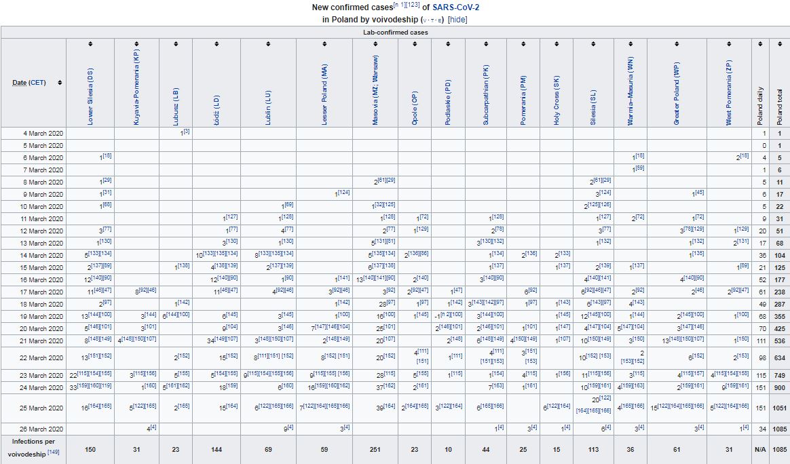The image size is (790, 464).
Task: Sort by West Pomerania (ZP) column arrow
Action: [729, 44]
